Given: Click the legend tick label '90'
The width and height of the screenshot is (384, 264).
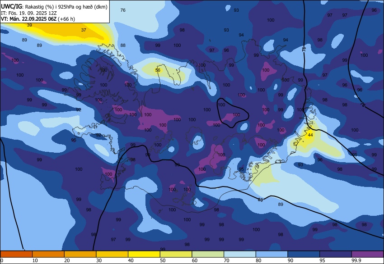Looking at the screenshot, I should [x=290, y=260].
